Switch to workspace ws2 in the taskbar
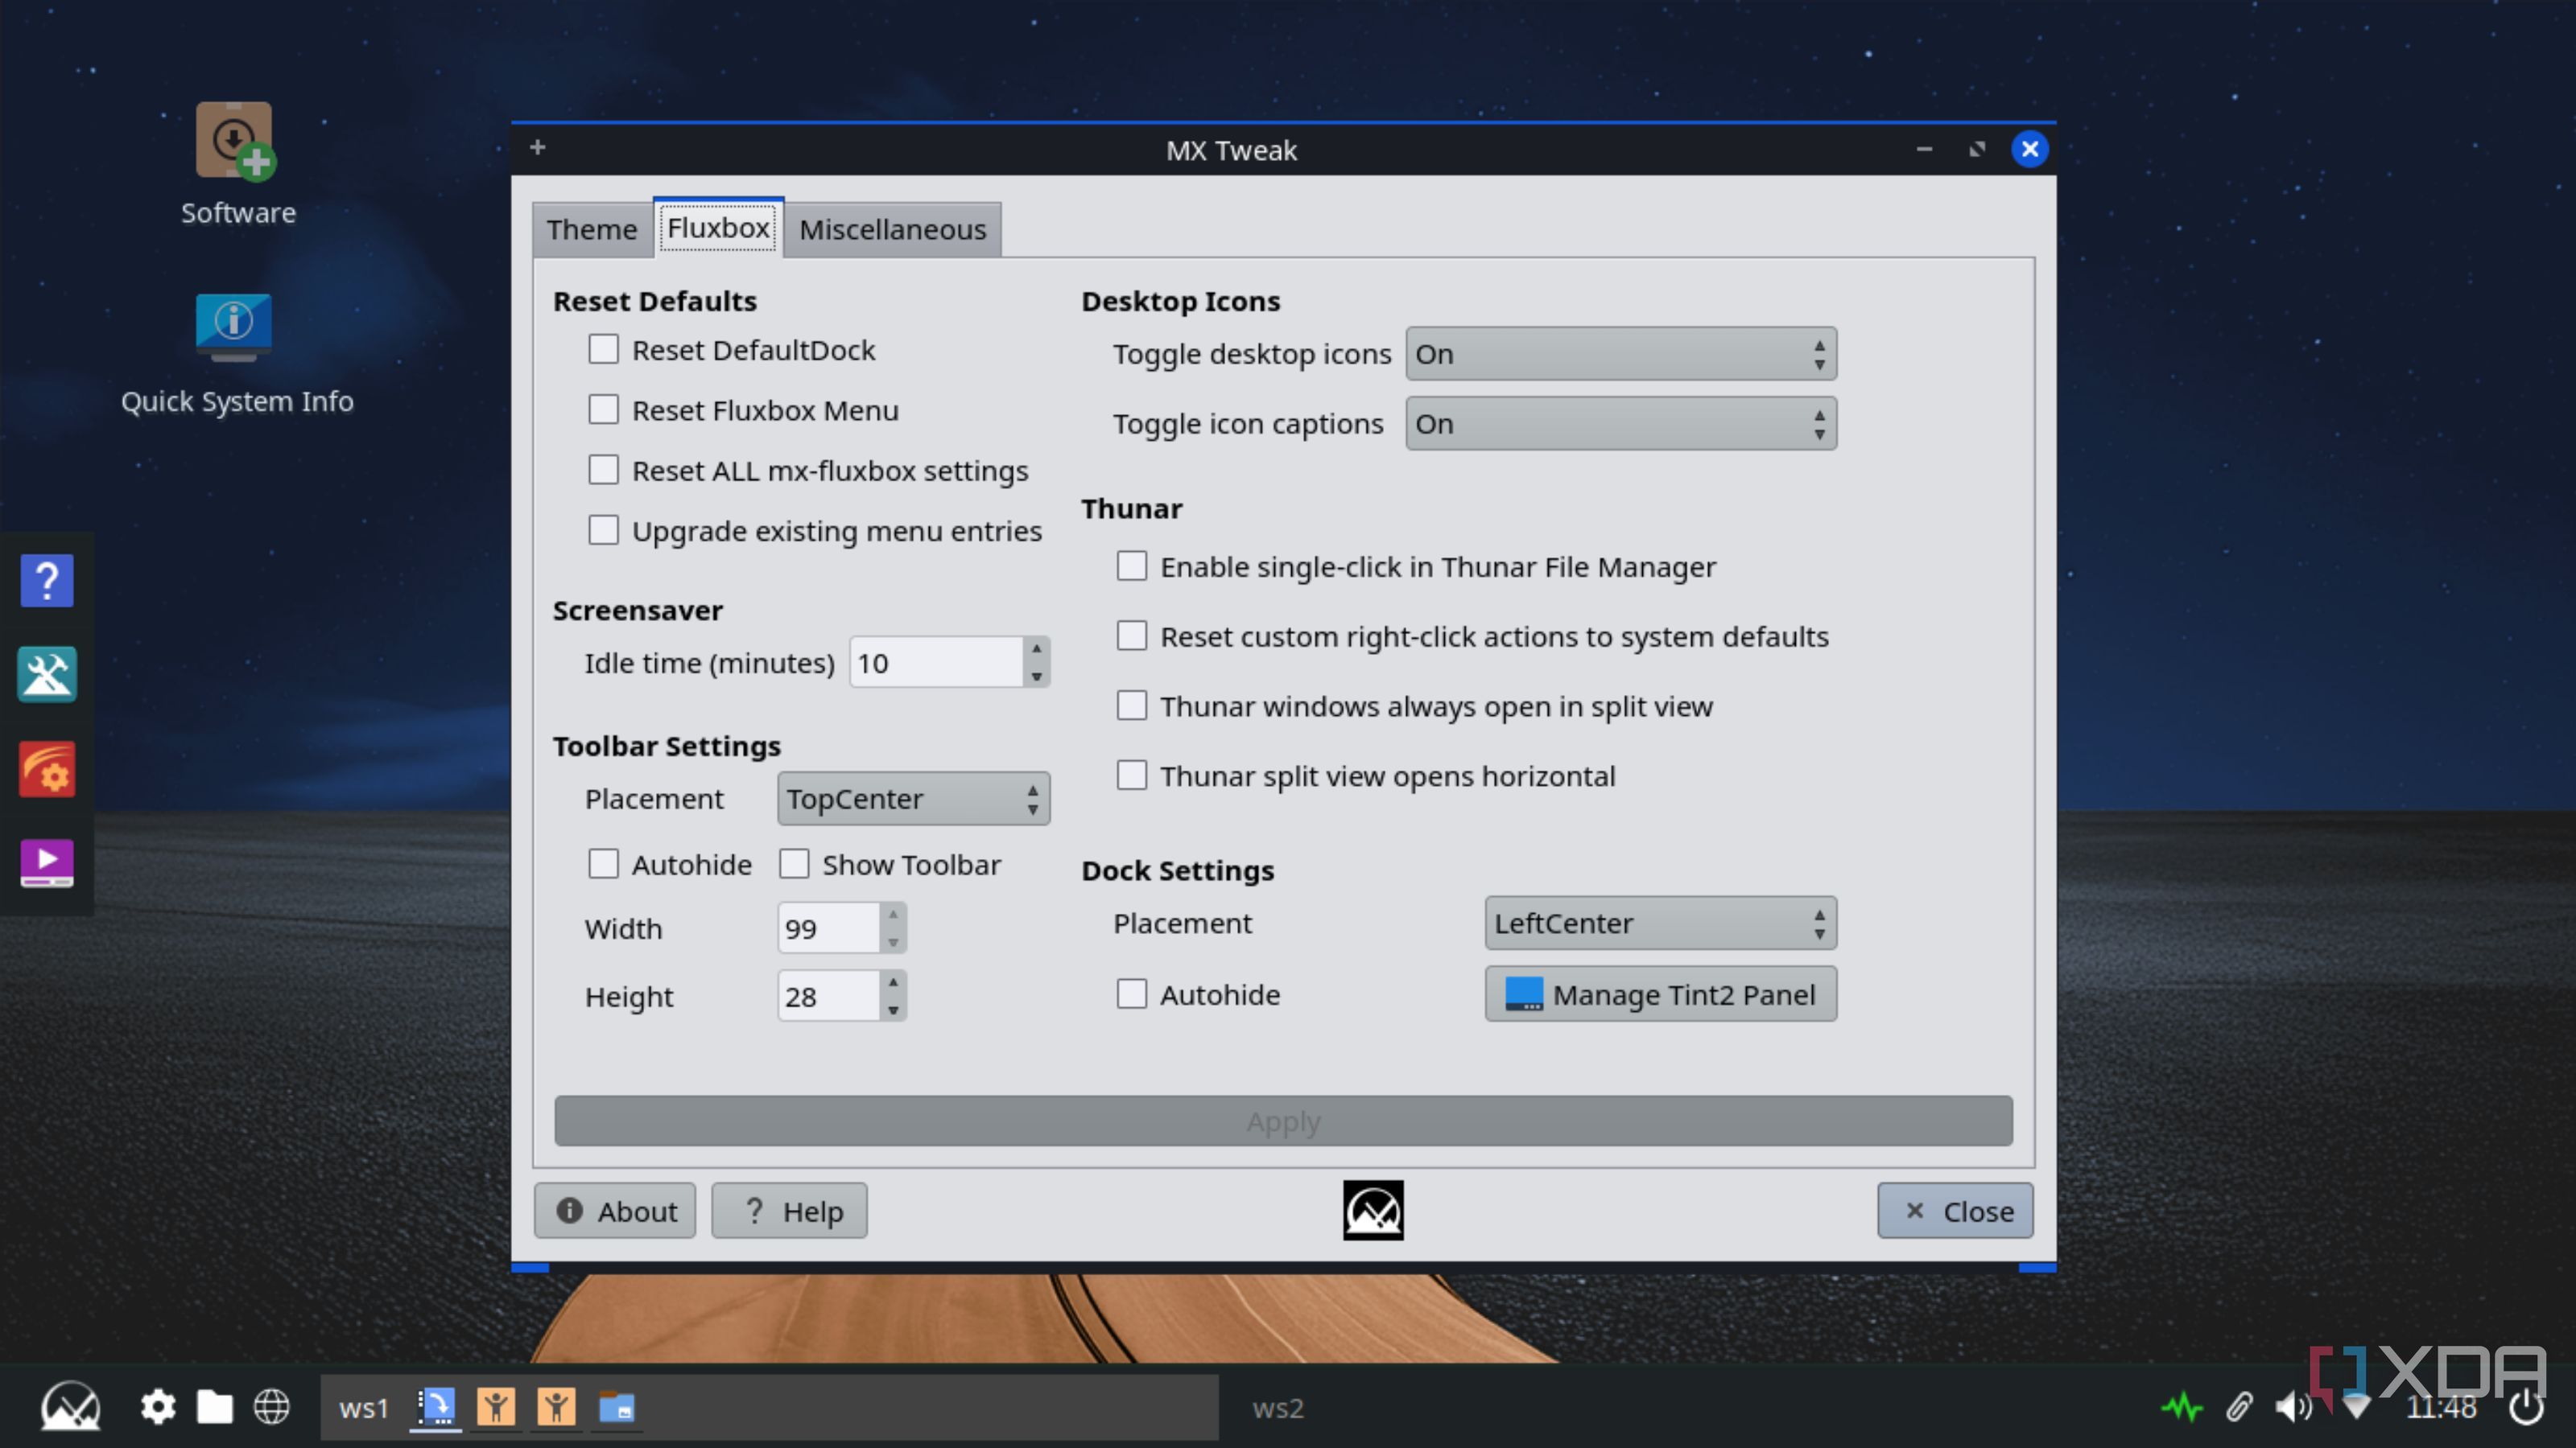2576x1448 pixels. (1278, 1408)
